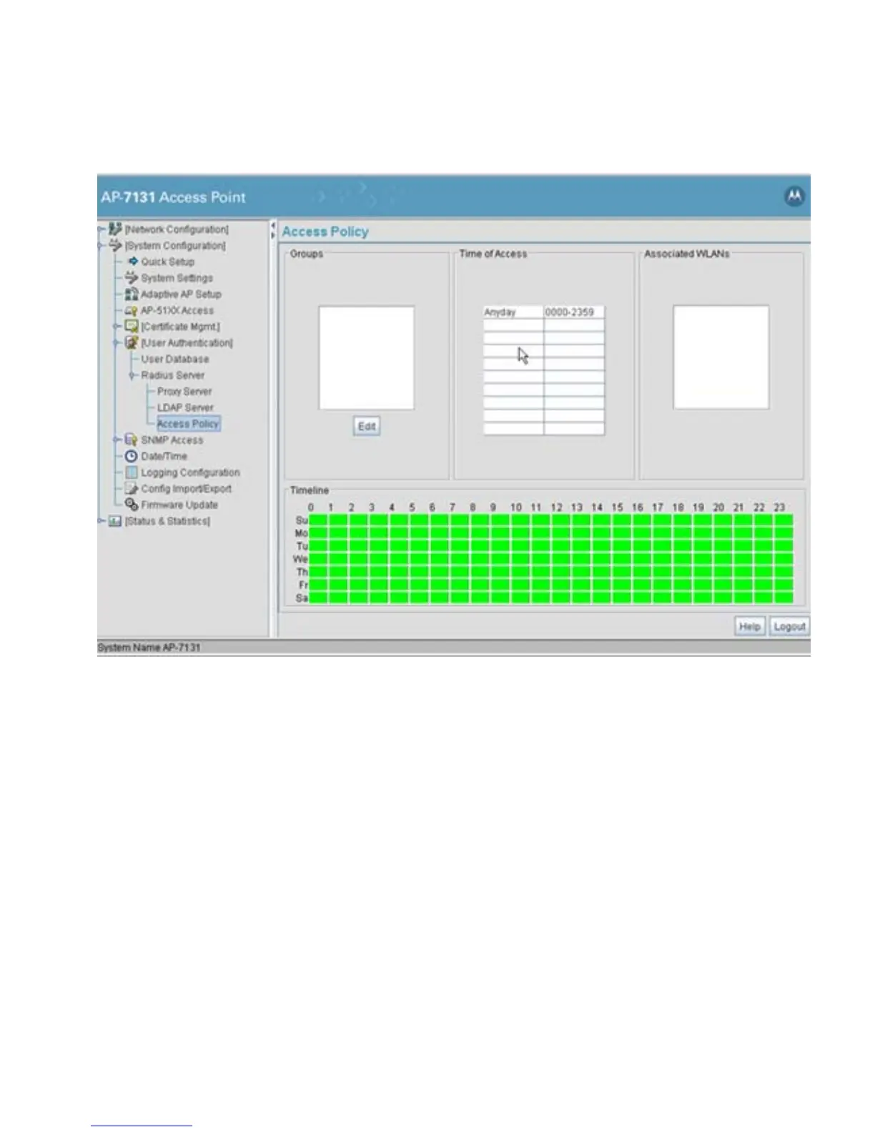875x1132 pixels.
Task: Select Access Policy in the tree
Action: [x=188, y=424]
